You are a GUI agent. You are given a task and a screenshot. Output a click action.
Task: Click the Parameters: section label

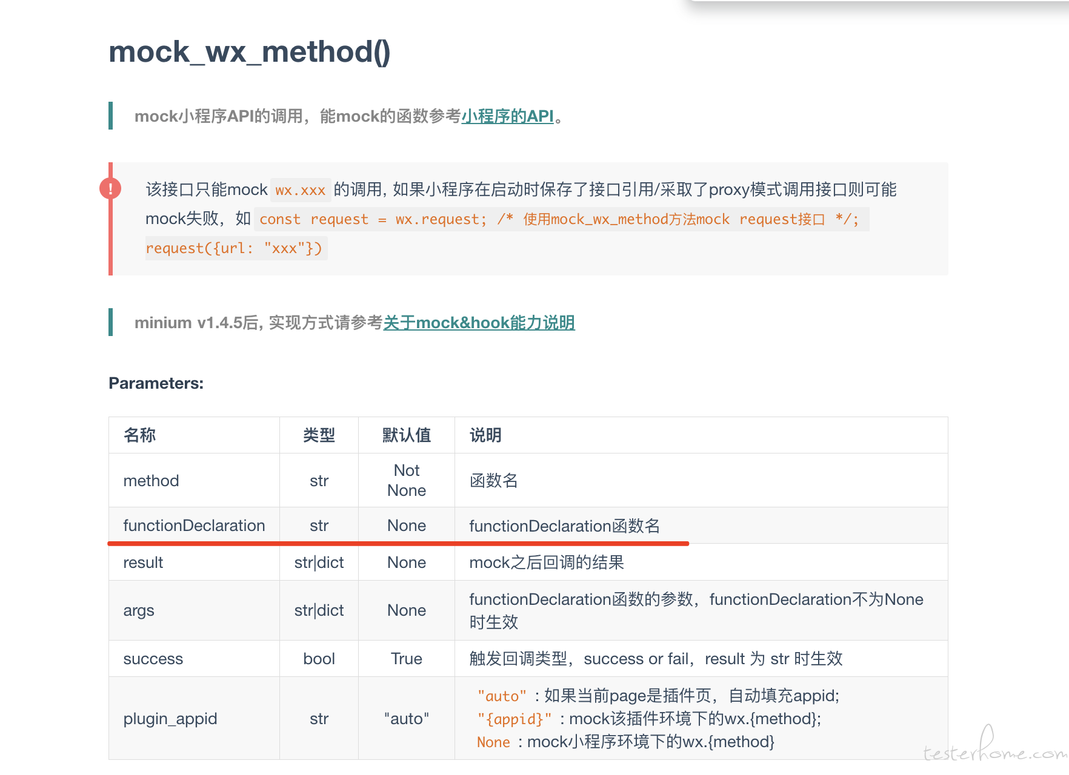point(156,383)
